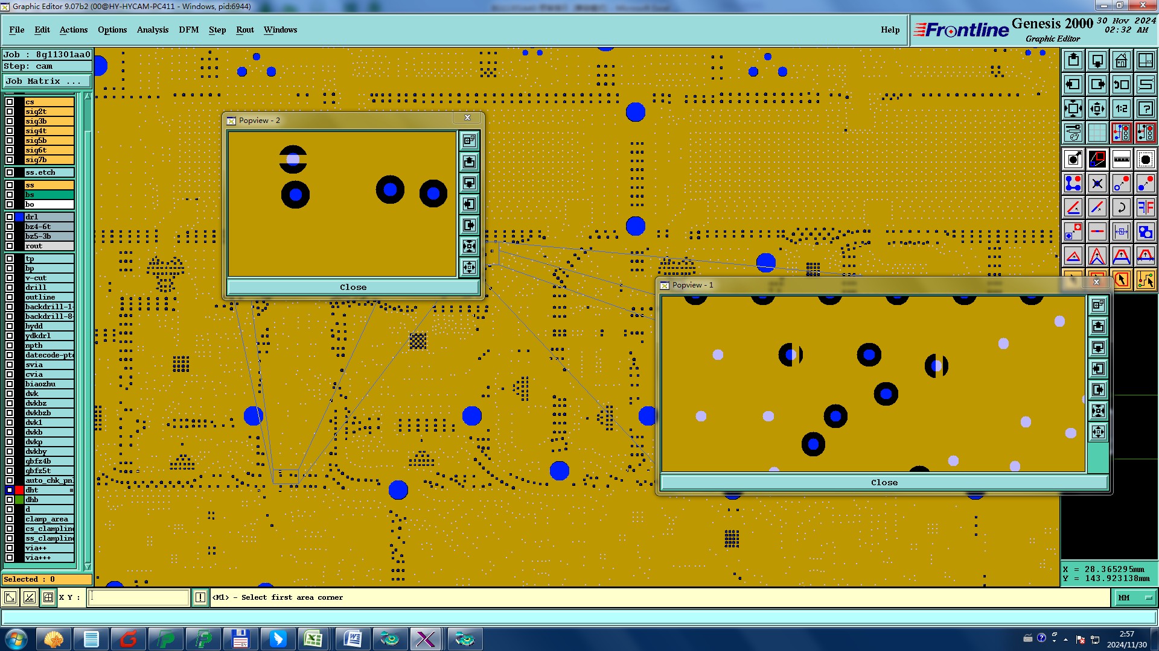Click the connected blue dots move tool

click(x=1073, y=183)
